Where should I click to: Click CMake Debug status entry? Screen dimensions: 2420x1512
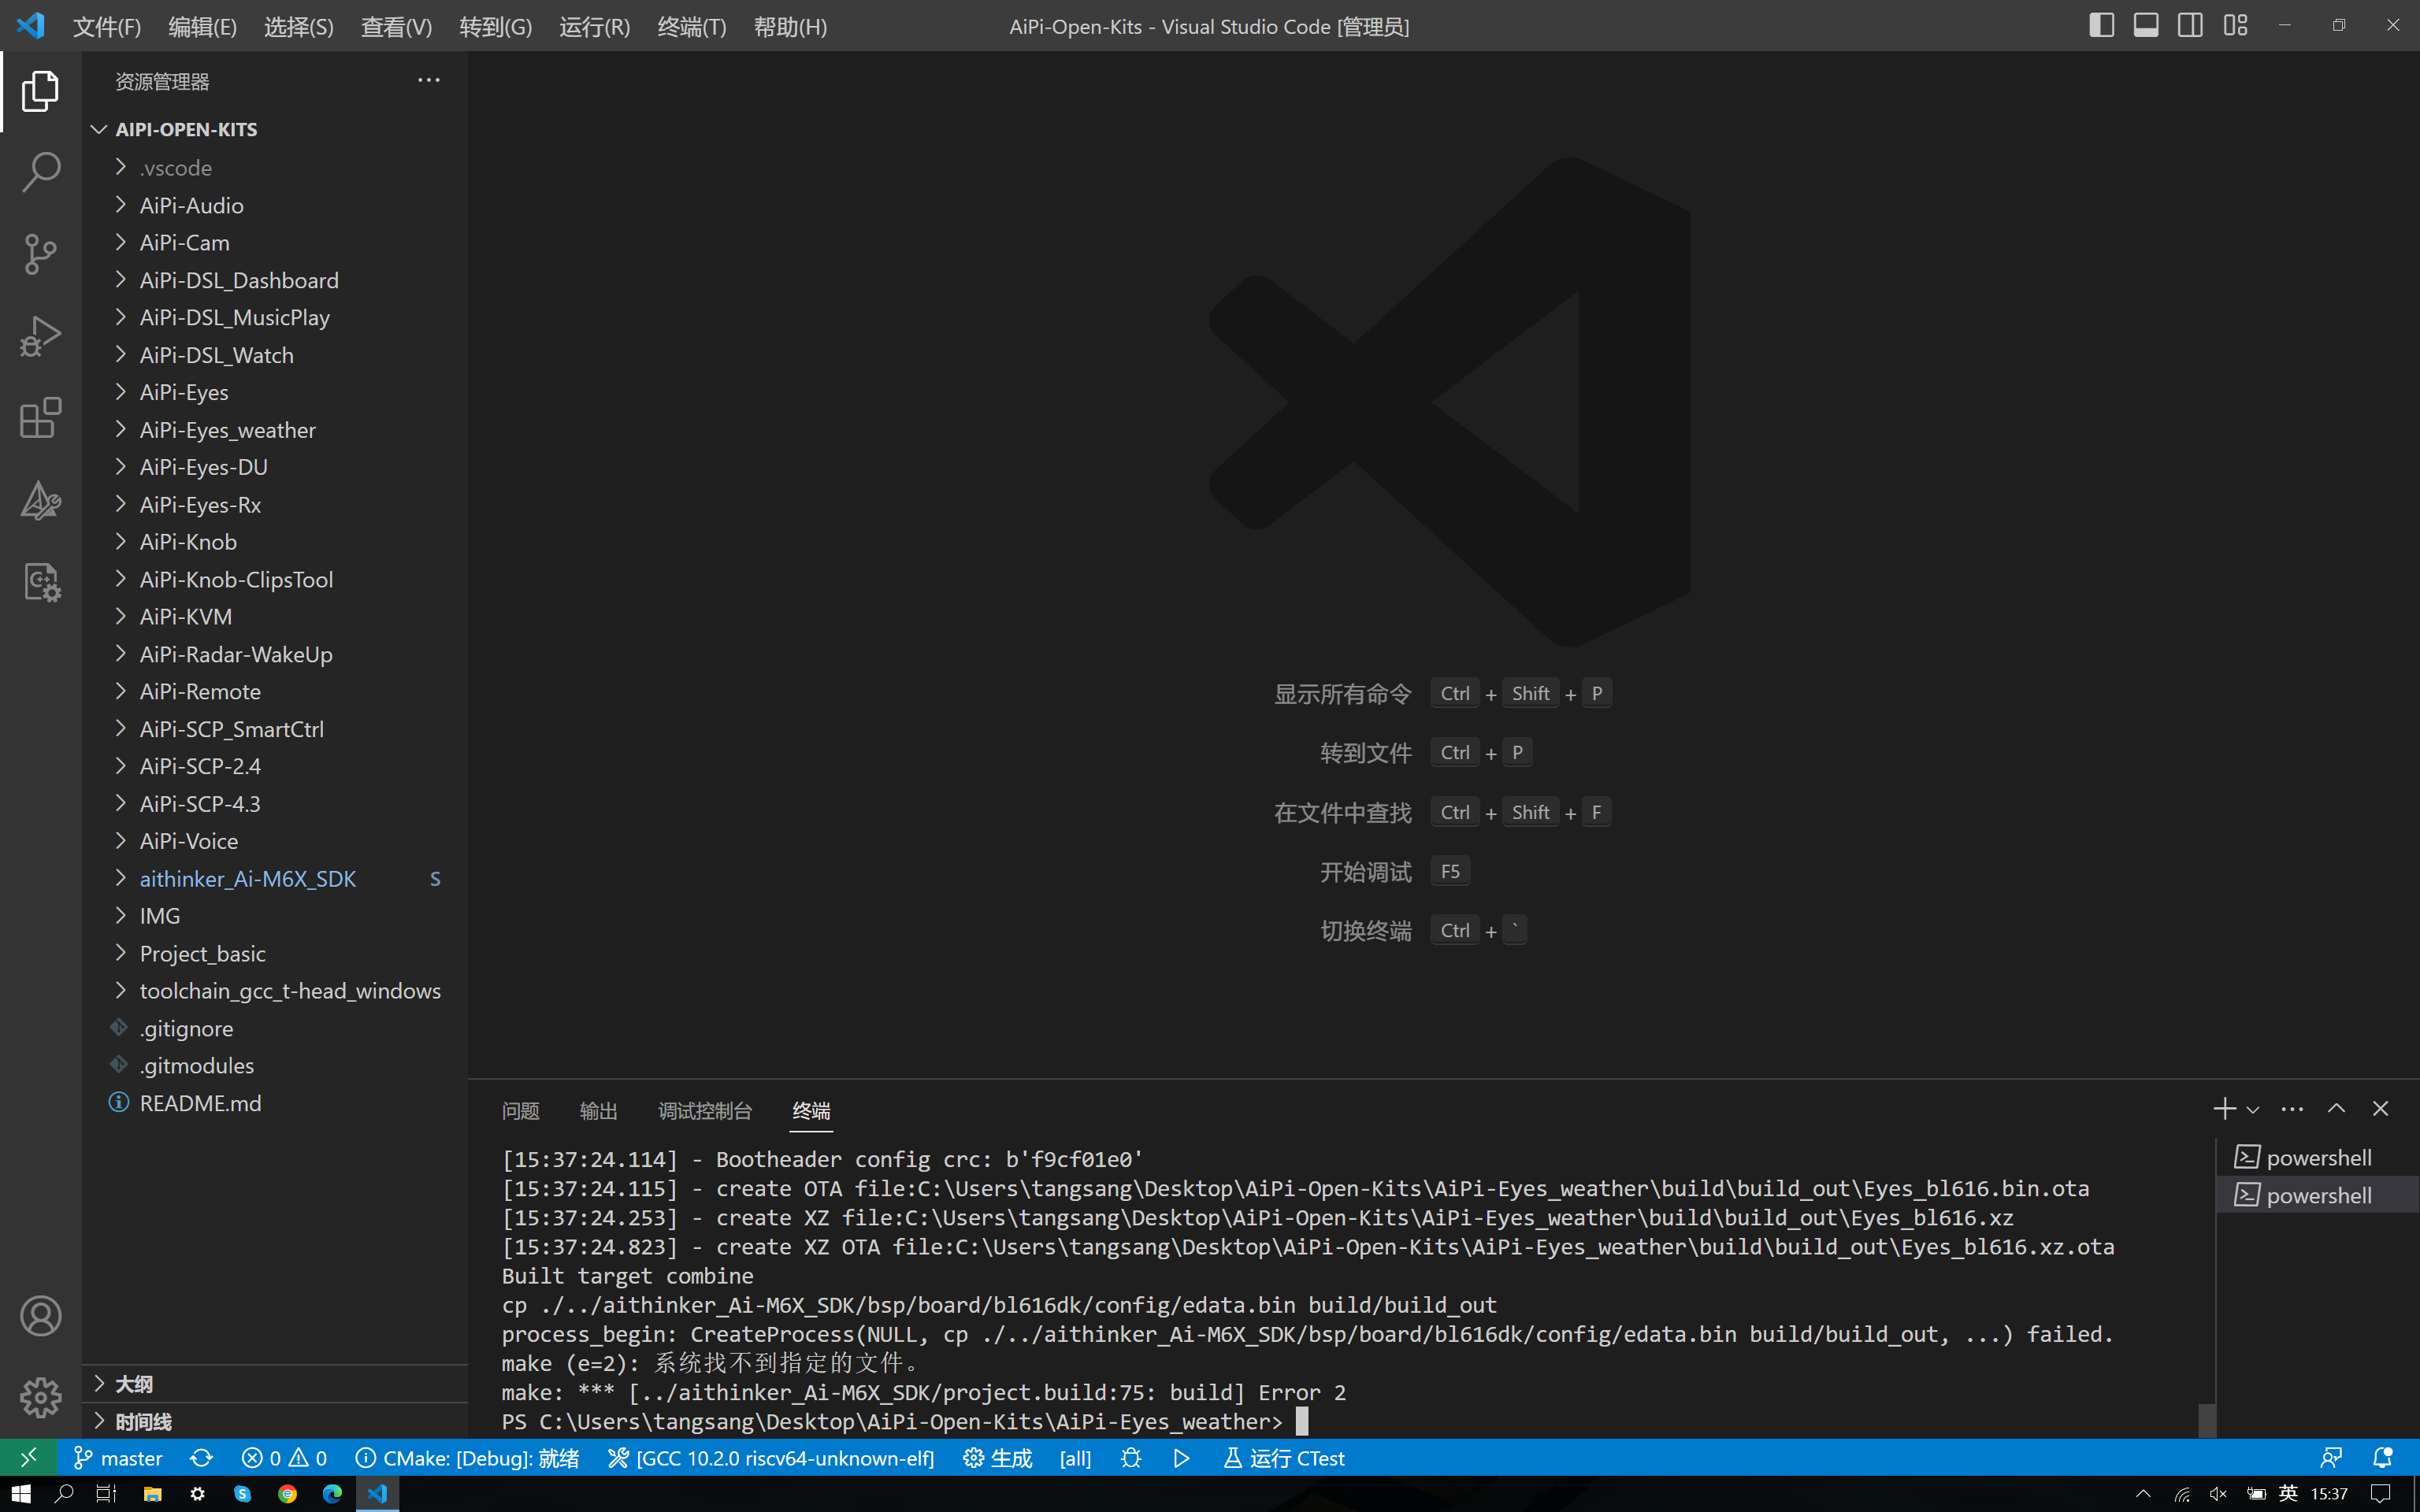[x=467, y=1458]
